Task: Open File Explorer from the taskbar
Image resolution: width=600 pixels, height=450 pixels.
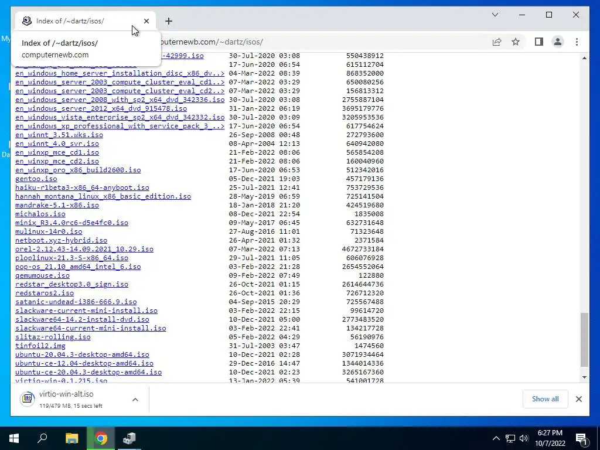Action: pyautogui.click(x=71, y=438)
